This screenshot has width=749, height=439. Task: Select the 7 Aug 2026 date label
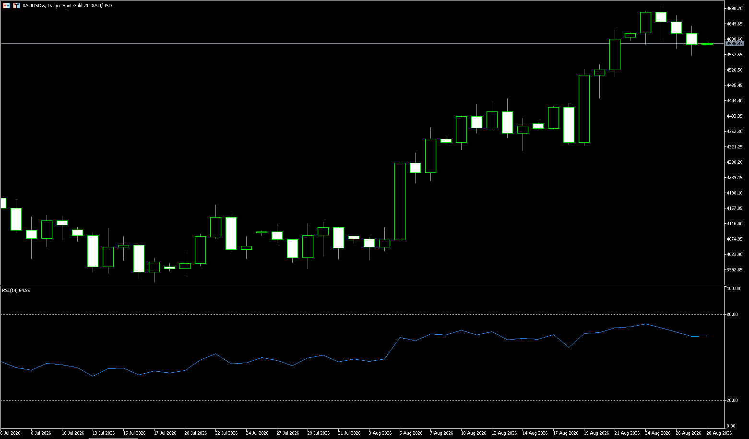click(x=441, y=433)
